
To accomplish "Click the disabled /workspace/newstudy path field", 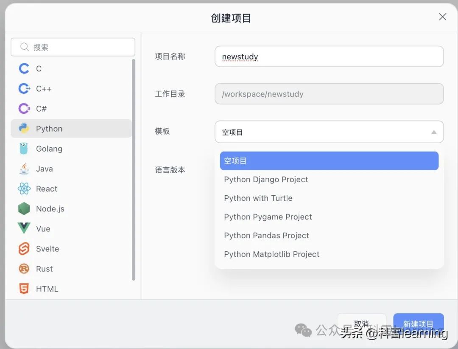I will tap(329, 94).
